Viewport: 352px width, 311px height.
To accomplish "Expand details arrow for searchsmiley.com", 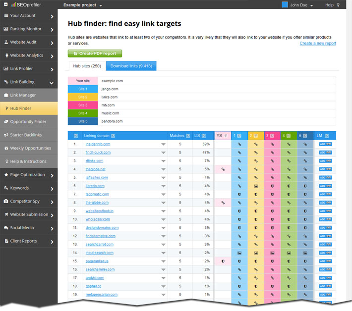I will tap(163, 270).
